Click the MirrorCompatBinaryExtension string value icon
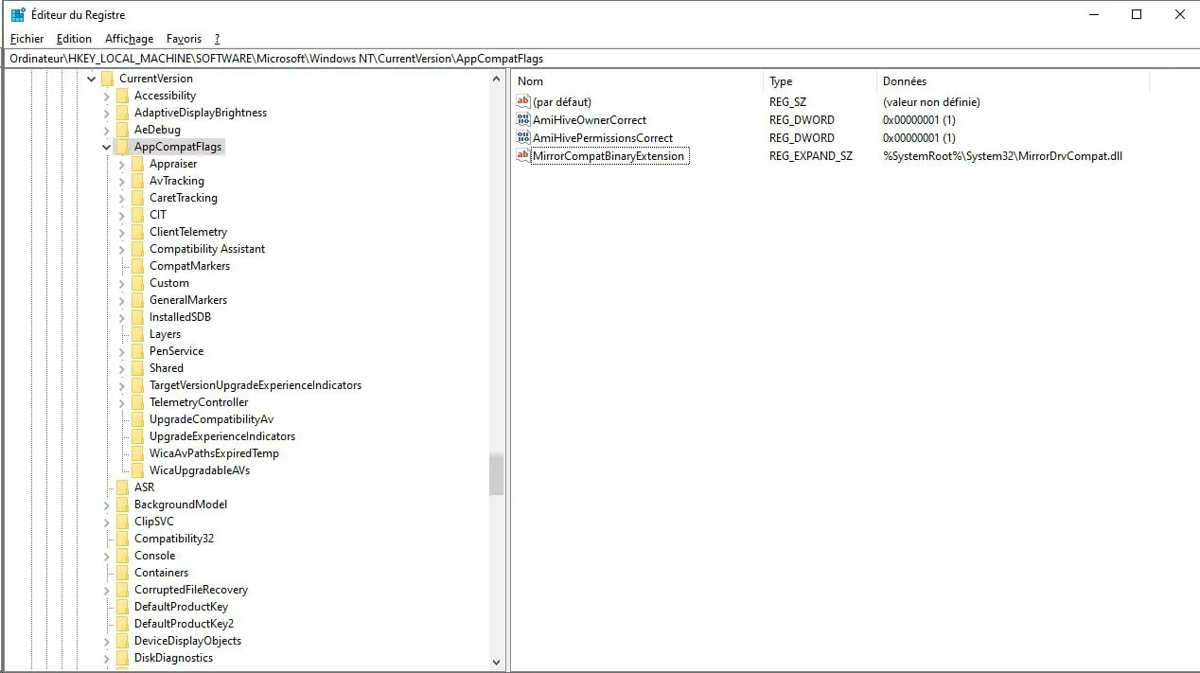The width and height of the screenshot is (1200, 673). click(523, 155)
